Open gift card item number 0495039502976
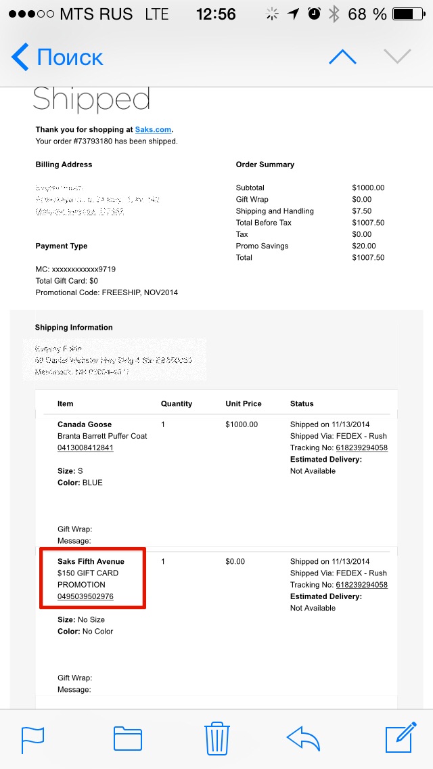This screenshot has height=769, width=433. point(85,596)
